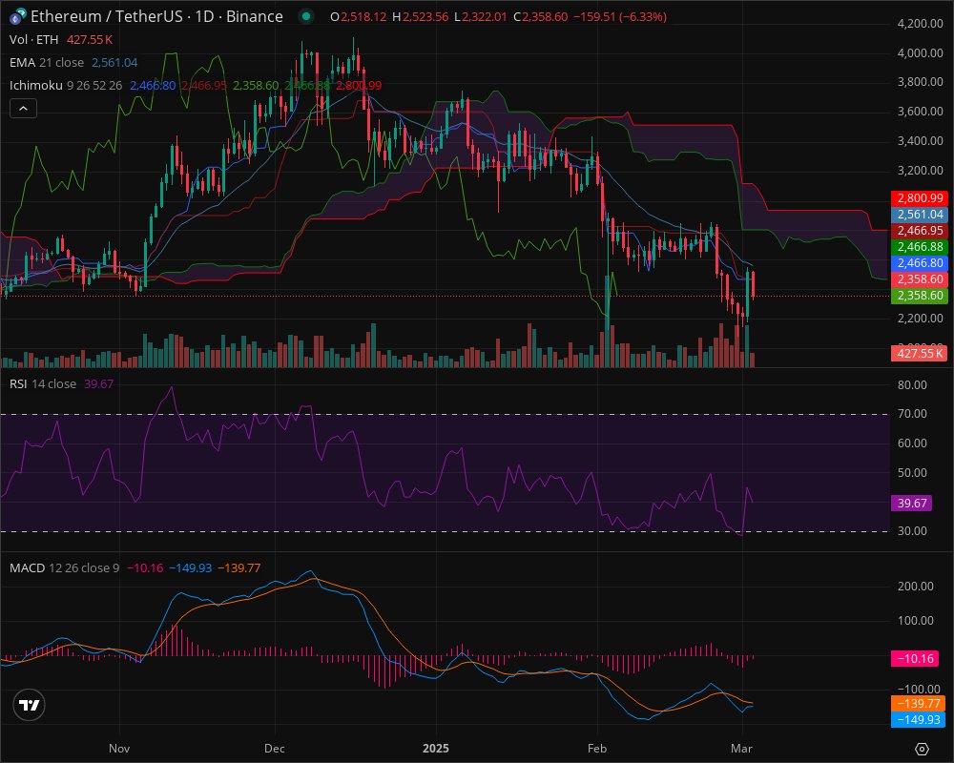Screen dimensions: 954x763
Task: Click the closing price 2,358.60 value
Action: 538,16
